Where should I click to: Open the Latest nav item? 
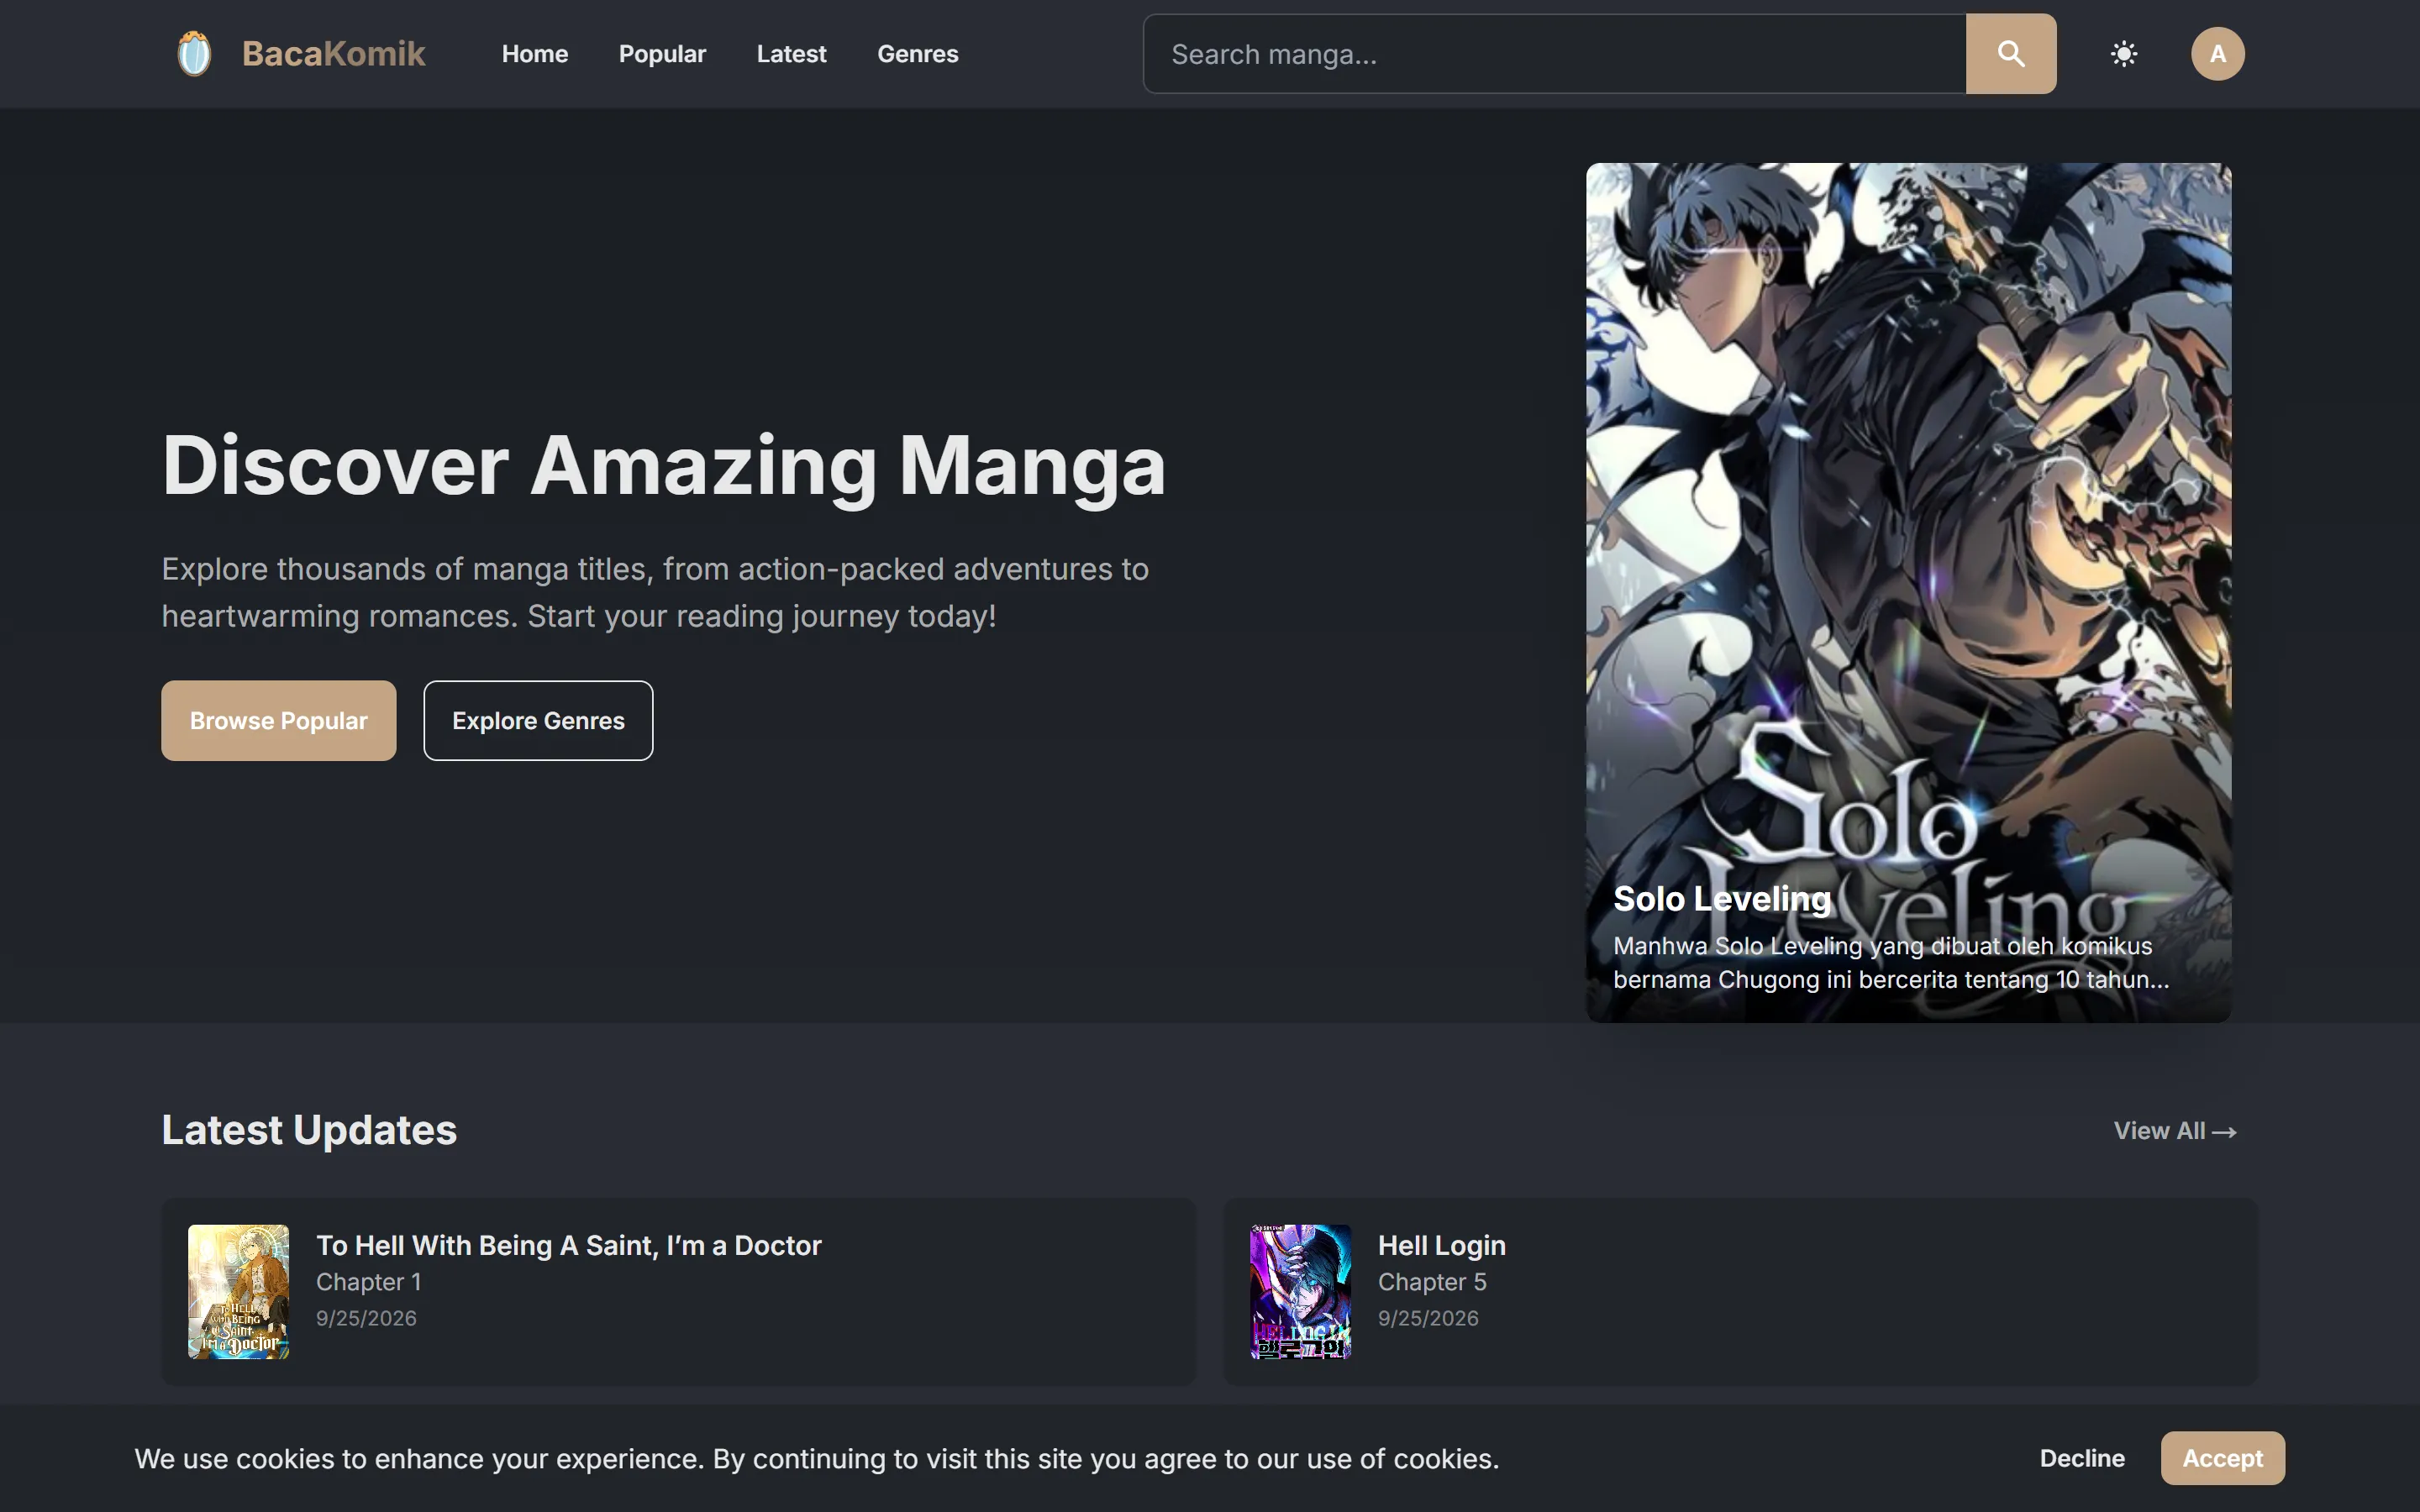point(791,54)
